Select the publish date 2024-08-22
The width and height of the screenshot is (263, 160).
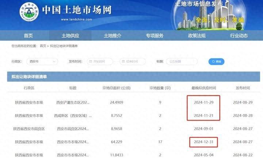pos(243,155)
